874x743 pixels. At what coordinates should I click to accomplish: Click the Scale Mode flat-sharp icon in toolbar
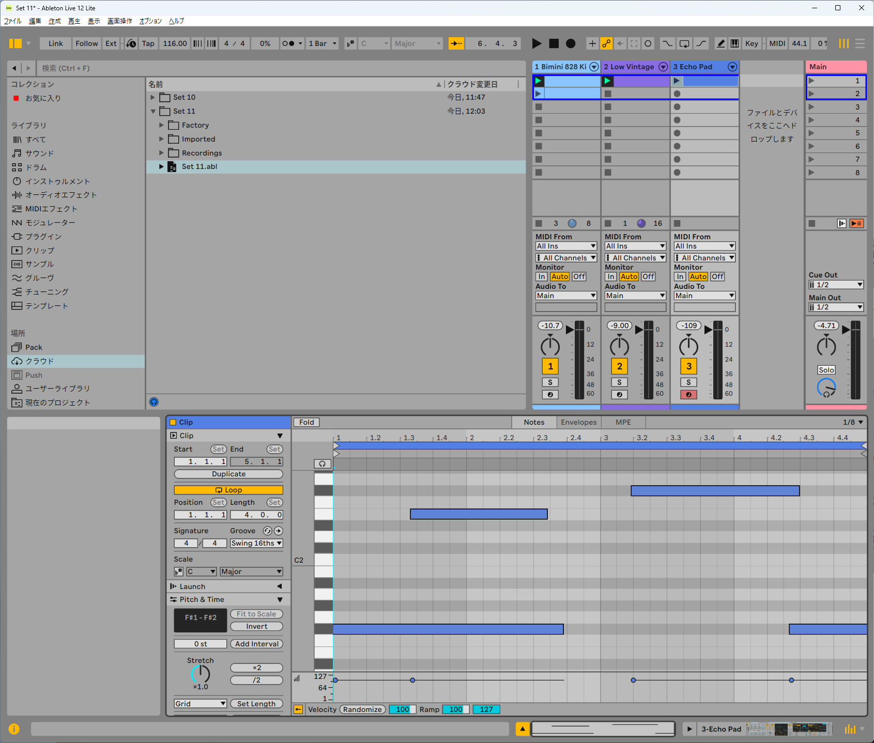click(350, 43)
